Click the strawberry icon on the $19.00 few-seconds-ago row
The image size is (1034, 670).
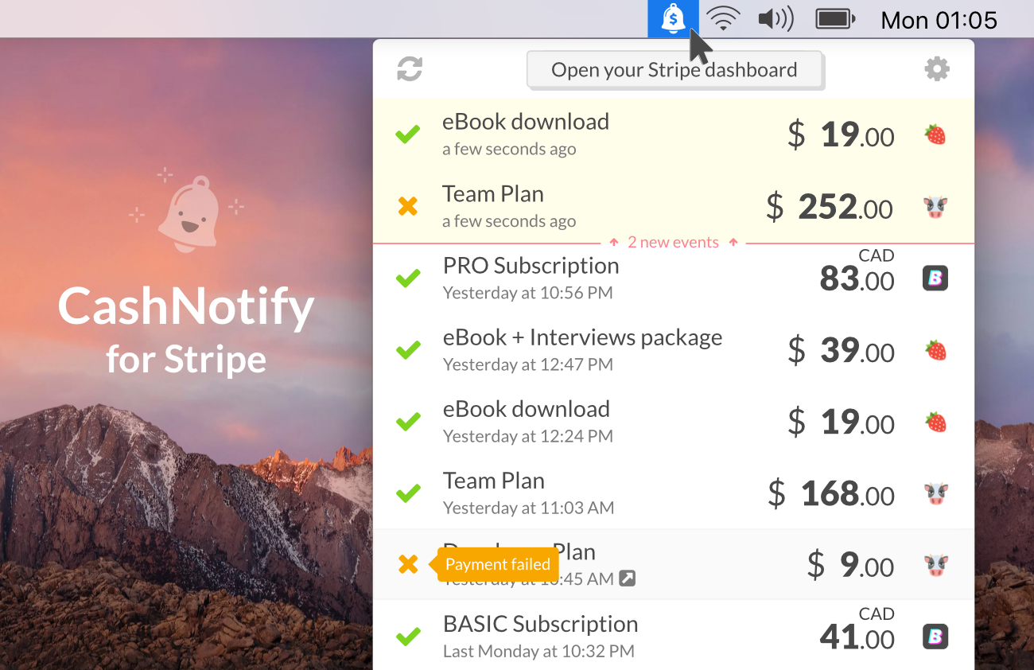[935, 134]
